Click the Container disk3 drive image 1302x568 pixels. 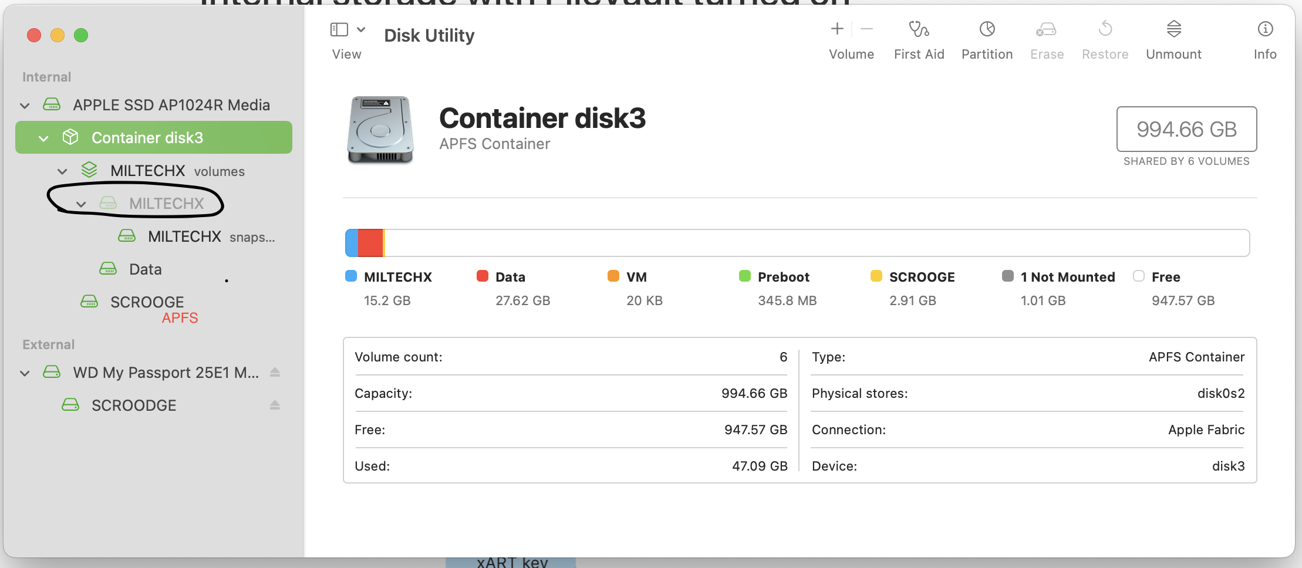(380, 130)
